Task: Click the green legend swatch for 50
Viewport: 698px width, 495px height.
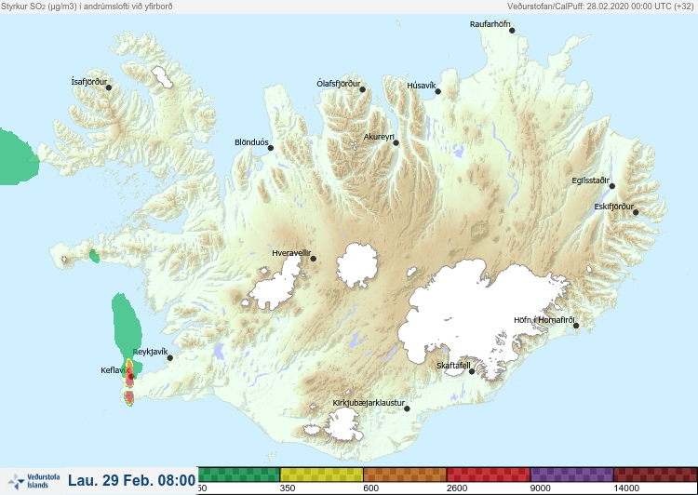Action: (238, 475)
